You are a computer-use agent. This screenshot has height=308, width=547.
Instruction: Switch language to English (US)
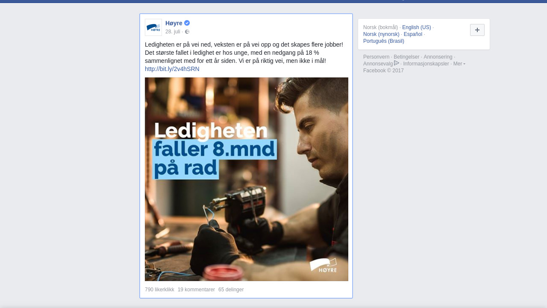point(417,27)
